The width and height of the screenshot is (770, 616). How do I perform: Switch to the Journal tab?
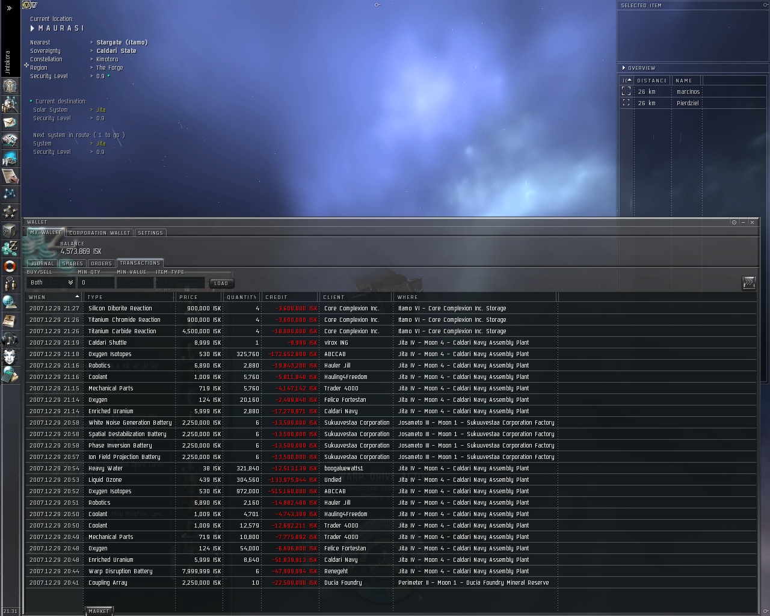click(x=42, y=263)
